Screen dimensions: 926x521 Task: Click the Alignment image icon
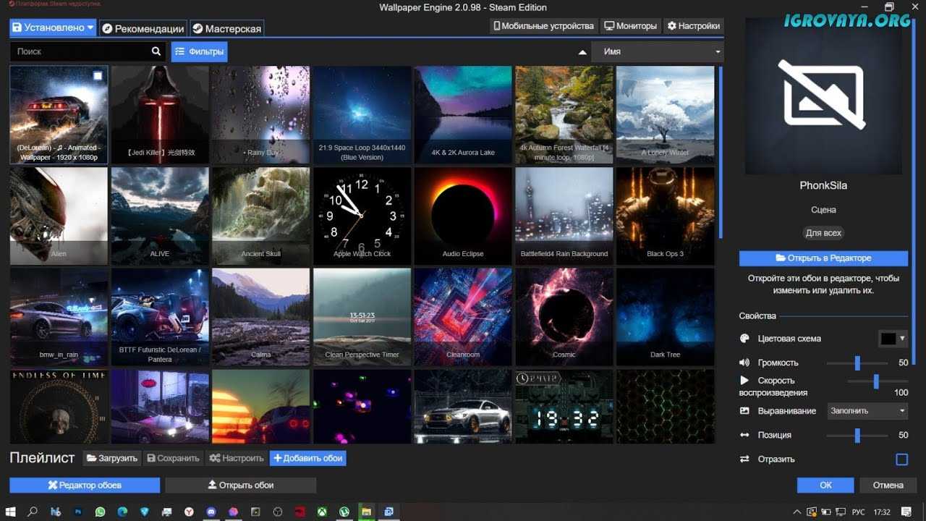(x=744, y=411)
